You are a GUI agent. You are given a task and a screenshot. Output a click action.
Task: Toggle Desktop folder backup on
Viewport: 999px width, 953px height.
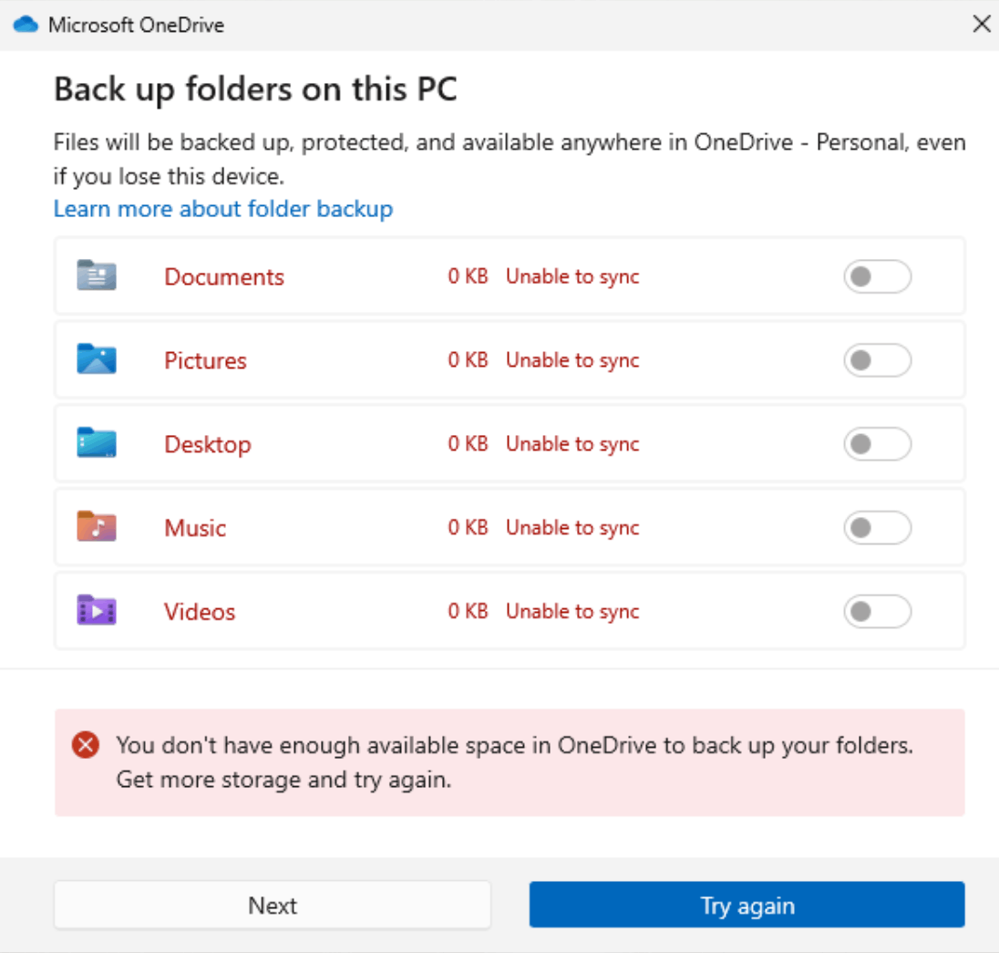(876, 443)
